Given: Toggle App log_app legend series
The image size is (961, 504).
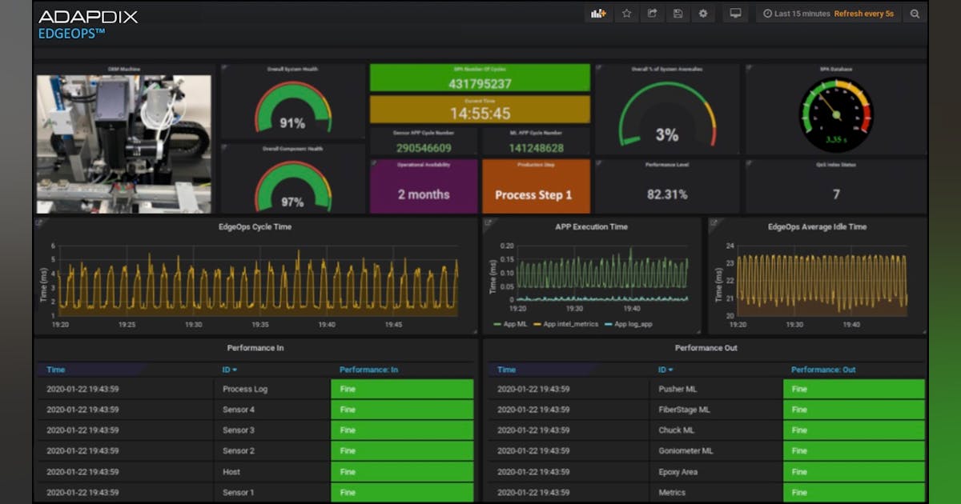Looking at the screenshot, I should point(633,325).
